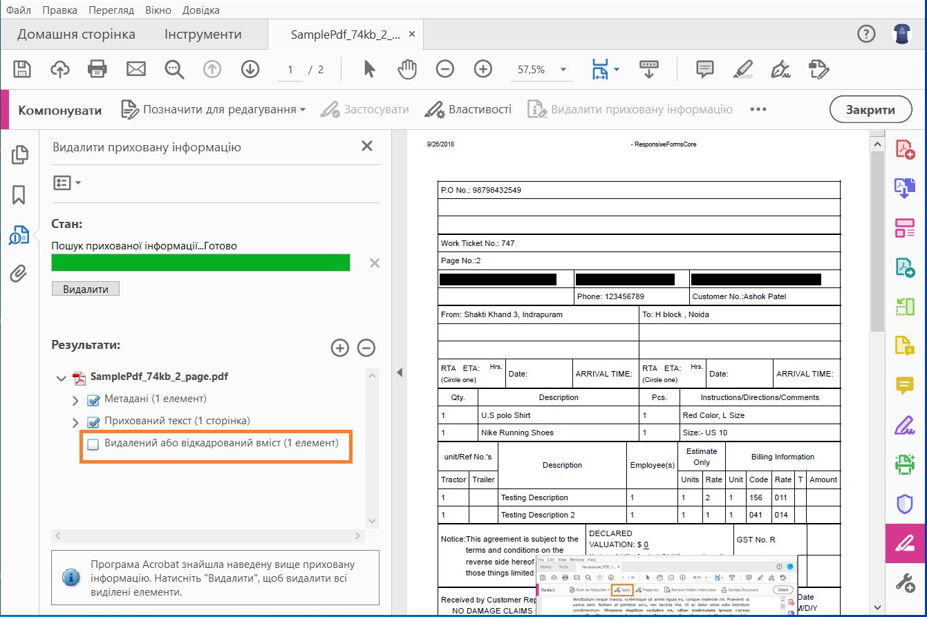The image size is (927, 617).
Task: Open the Довідка menu
Action: (201, 10)
